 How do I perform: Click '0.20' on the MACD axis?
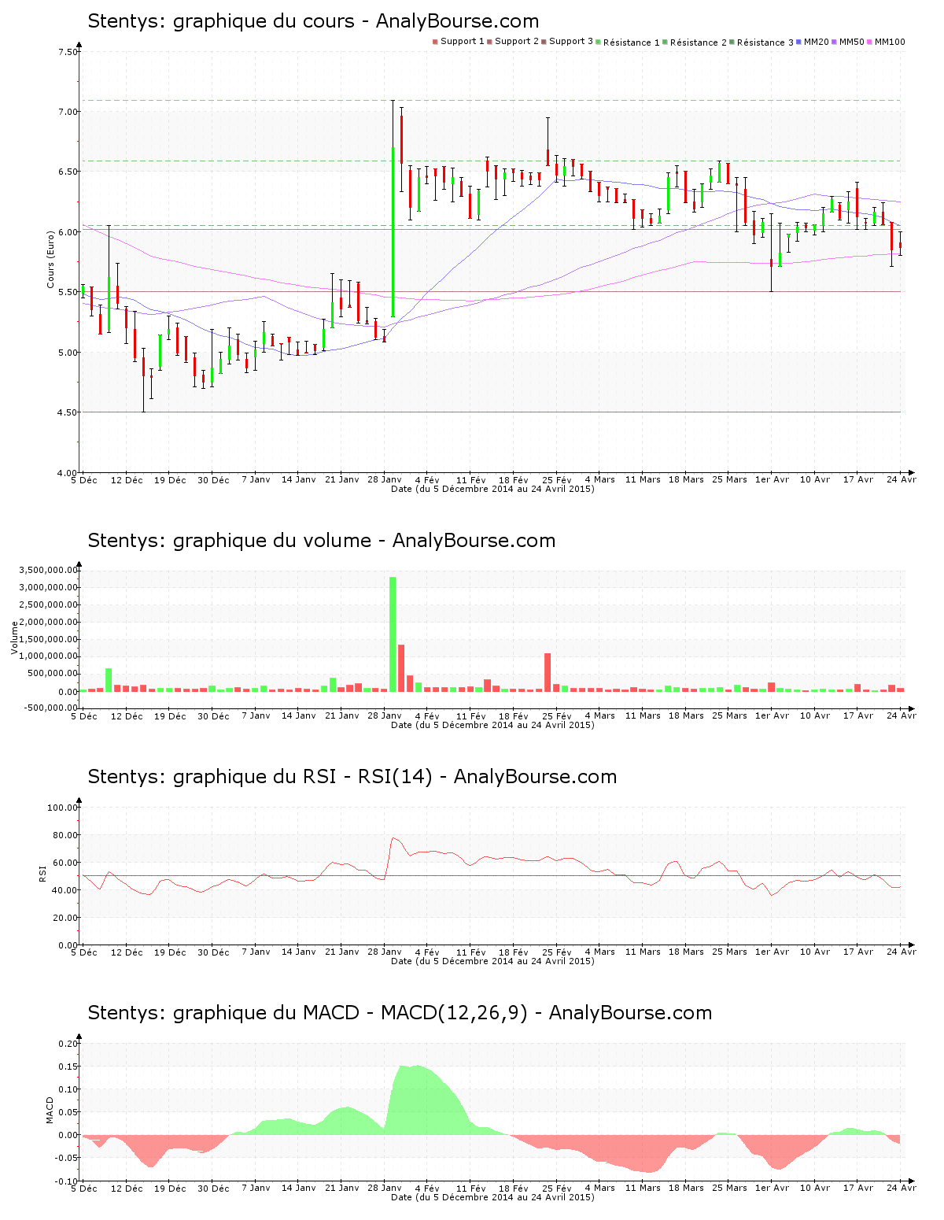(69, 1044)
